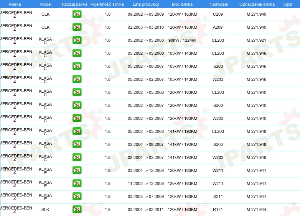Click the Opis column header
The width and height of the screenshot is (300, 216).
click(x=288, y=4)
